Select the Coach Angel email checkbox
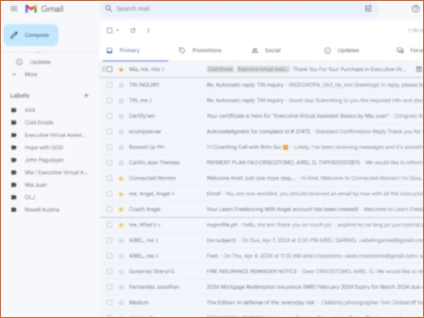Image resolution: width=424 pixels, height=318 pixels. click(x=110, y=209)
